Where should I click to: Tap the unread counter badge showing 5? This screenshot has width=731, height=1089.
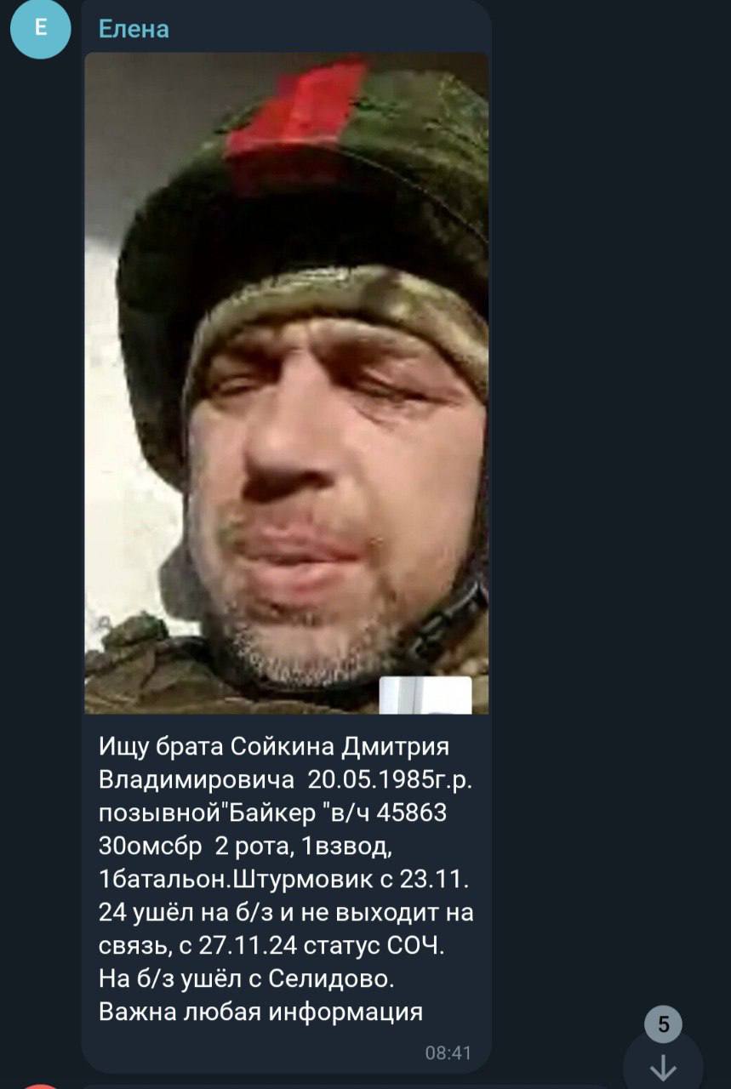[x=663, y=1025]
